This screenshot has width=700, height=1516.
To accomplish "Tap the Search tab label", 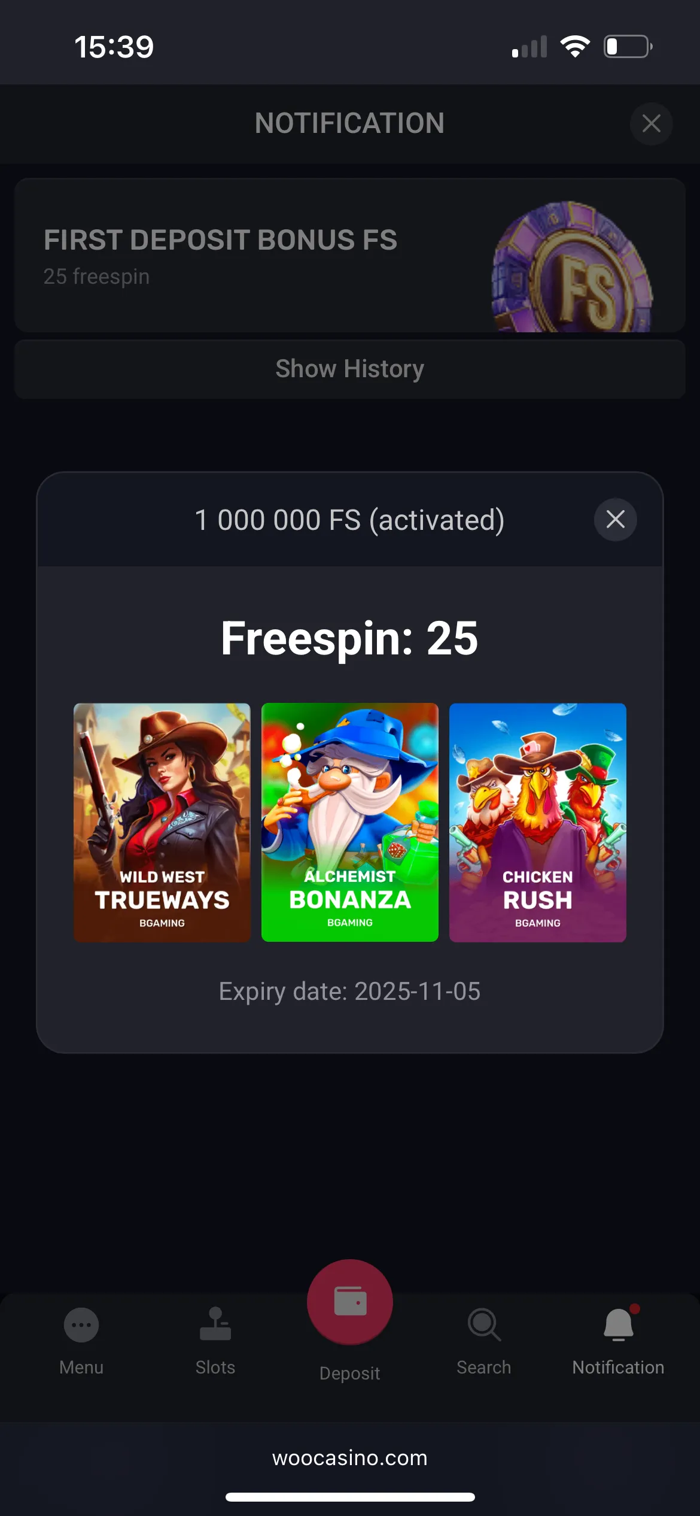I will click(484, 1368).
